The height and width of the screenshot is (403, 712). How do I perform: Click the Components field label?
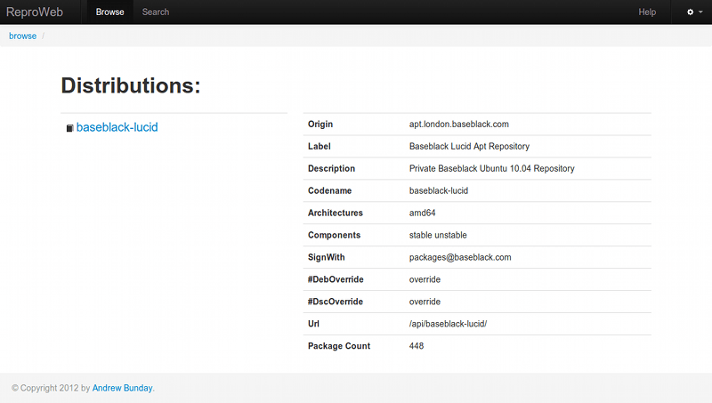tap(335, 235)
